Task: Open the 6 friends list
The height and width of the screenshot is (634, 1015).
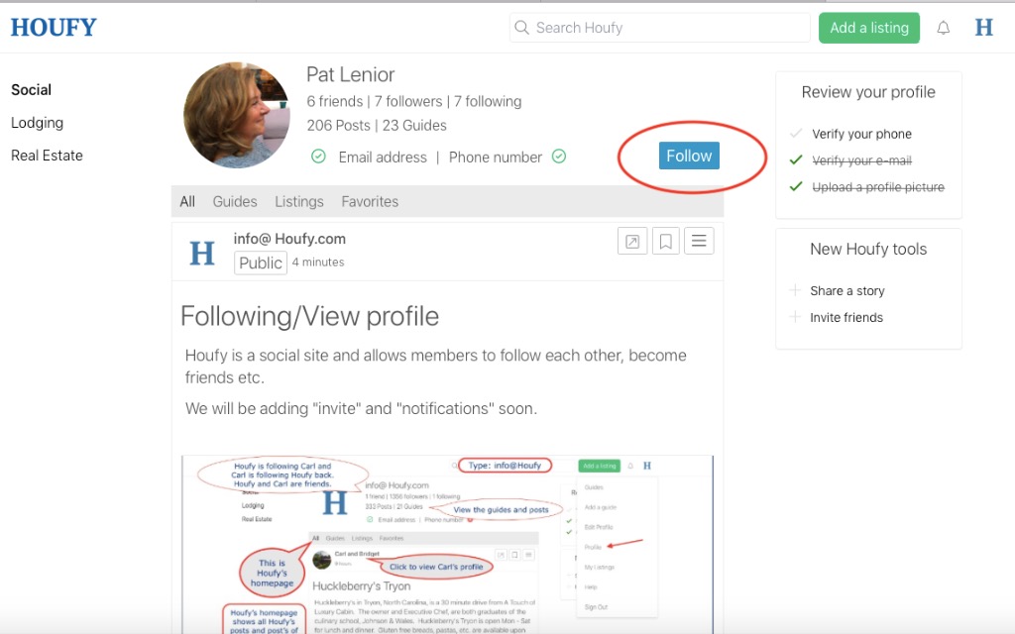Action: pos(335,102)
